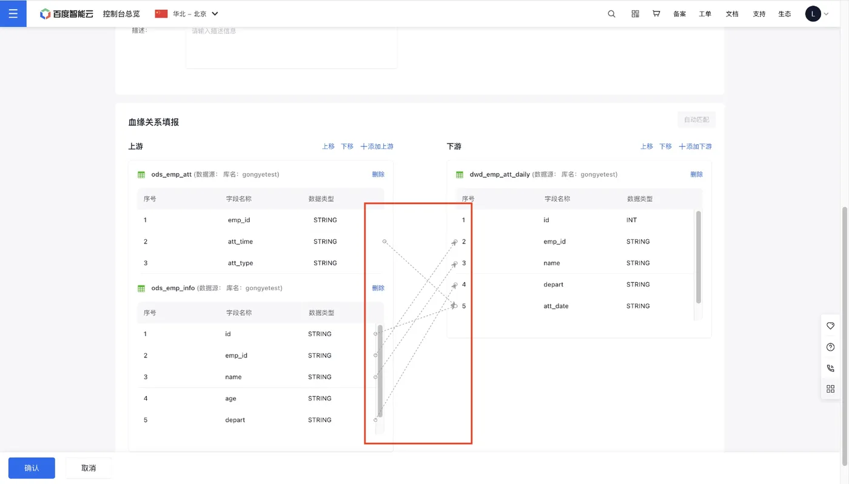Select the age field in ods_emp_info
This screenshot has height=484, width=849.
click(x=230, y=399)
